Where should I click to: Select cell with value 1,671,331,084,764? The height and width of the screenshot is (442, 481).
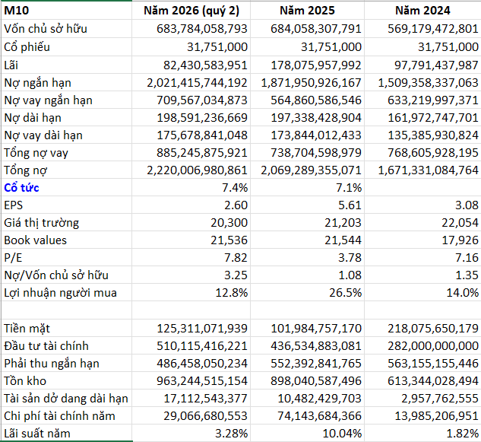(422, 170)
